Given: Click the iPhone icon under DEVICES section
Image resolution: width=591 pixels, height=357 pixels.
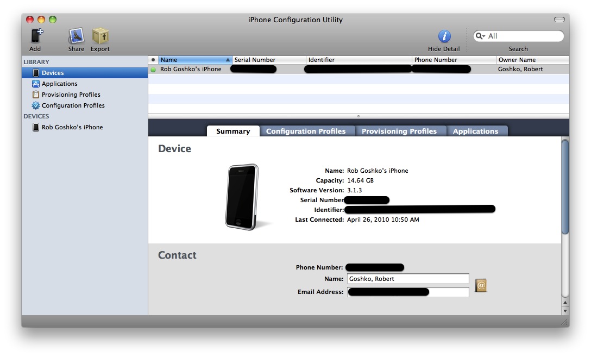Looking at the screenshot, I should click(x=35, y=127).
